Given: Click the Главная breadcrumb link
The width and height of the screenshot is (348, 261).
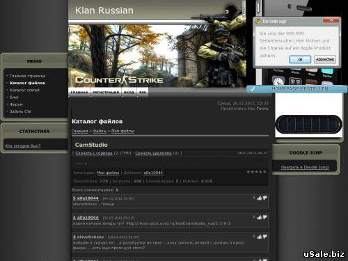Looking at the screenshot, I should 80,131.
